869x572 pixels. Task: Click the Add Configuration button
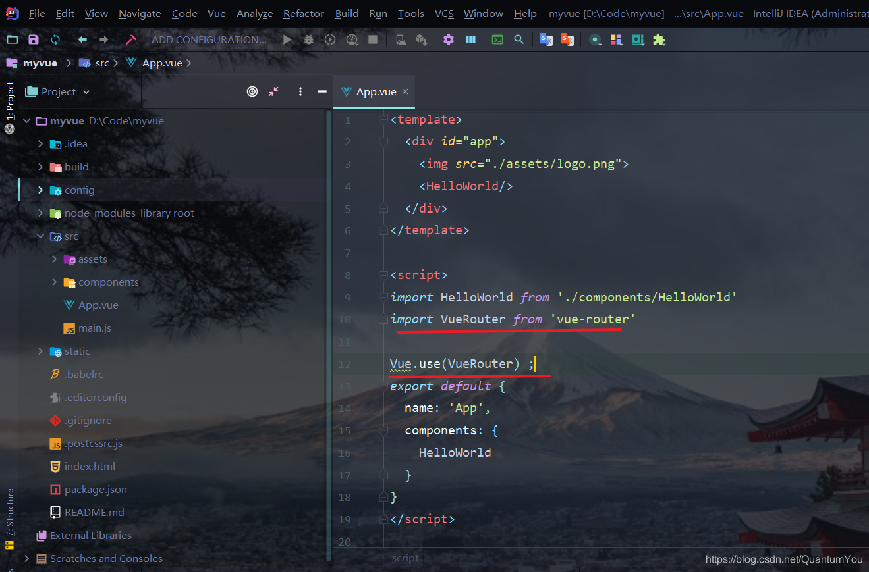click(209, 39)
